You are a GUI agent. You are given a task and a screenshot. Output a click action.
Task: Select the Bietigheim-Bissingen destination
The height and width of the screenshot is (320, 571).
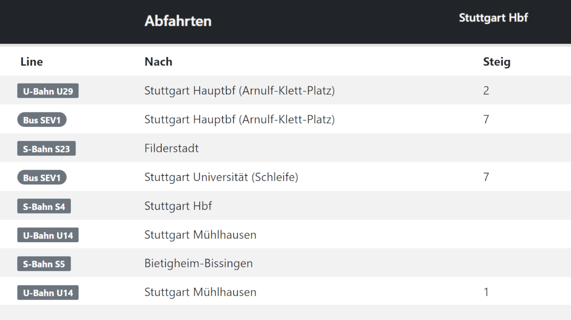[198, 263]
